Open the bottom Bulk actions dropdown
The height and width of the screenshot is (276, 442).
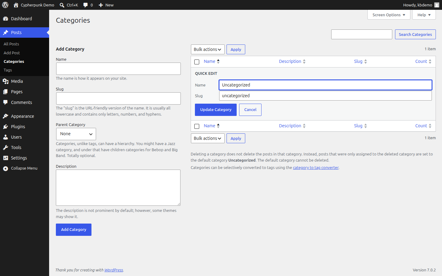[x=208, y=138]
